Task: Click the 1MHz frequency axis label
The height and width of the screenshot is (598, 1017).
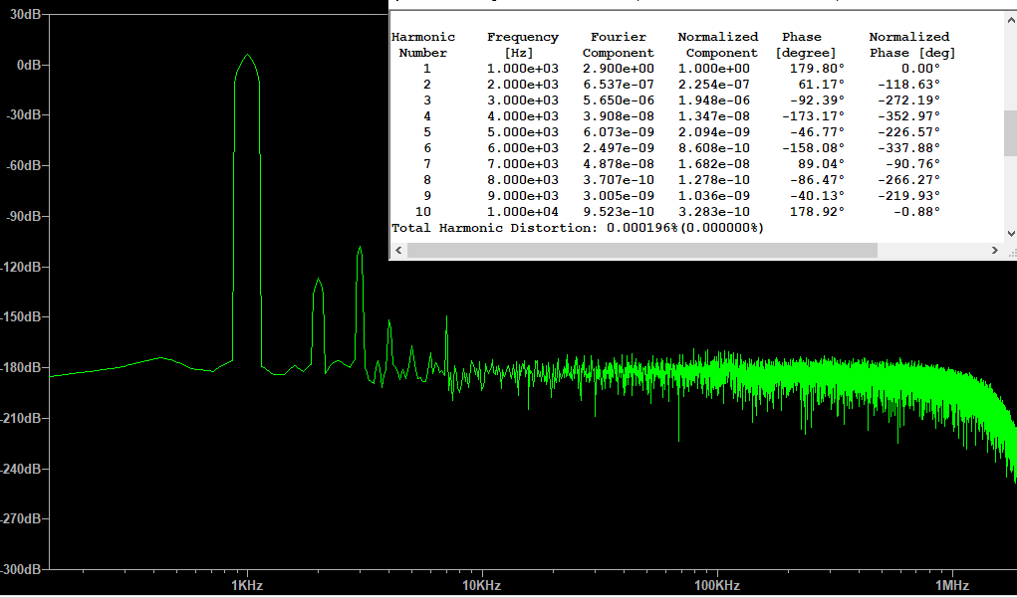Action: click(953, 586)
